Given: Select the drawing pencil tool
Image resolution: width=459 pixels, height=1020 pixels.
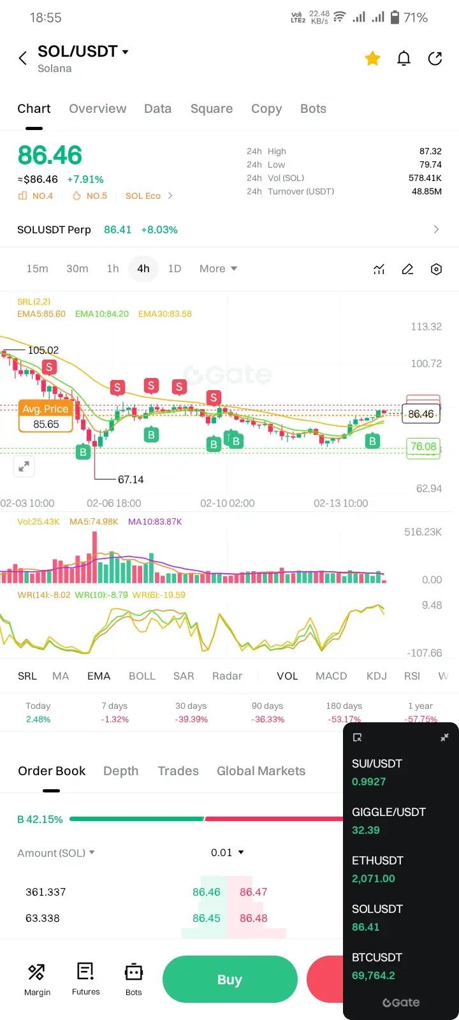Looking at the screenshot, I should 407,269.
